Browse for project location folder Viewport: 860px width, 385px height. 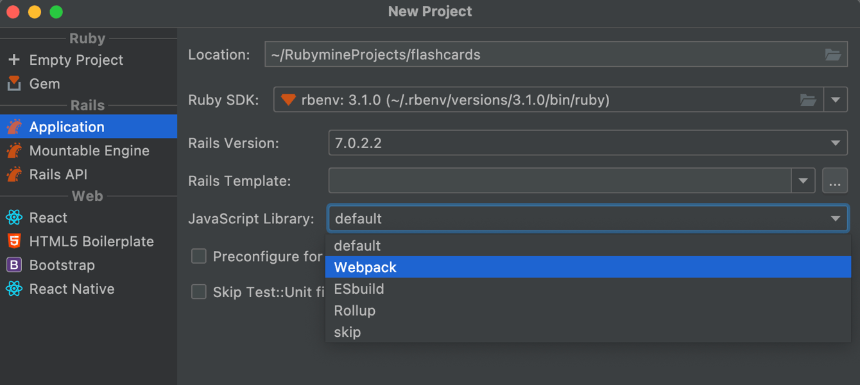(832, 55)
